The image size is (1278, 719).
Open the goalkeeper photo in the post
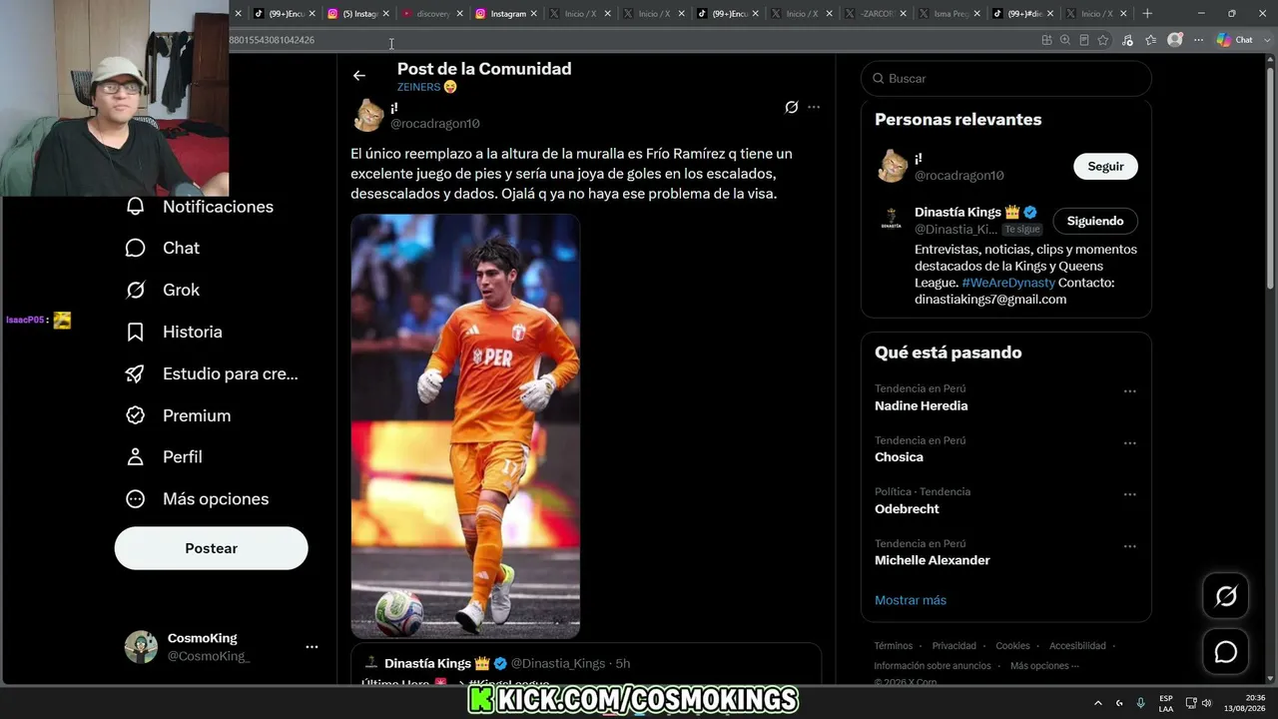(465, 426)
